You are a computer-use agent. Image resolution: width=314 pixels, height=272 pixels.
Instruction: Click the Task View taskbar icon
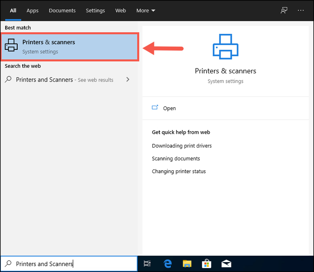point(147,263)
